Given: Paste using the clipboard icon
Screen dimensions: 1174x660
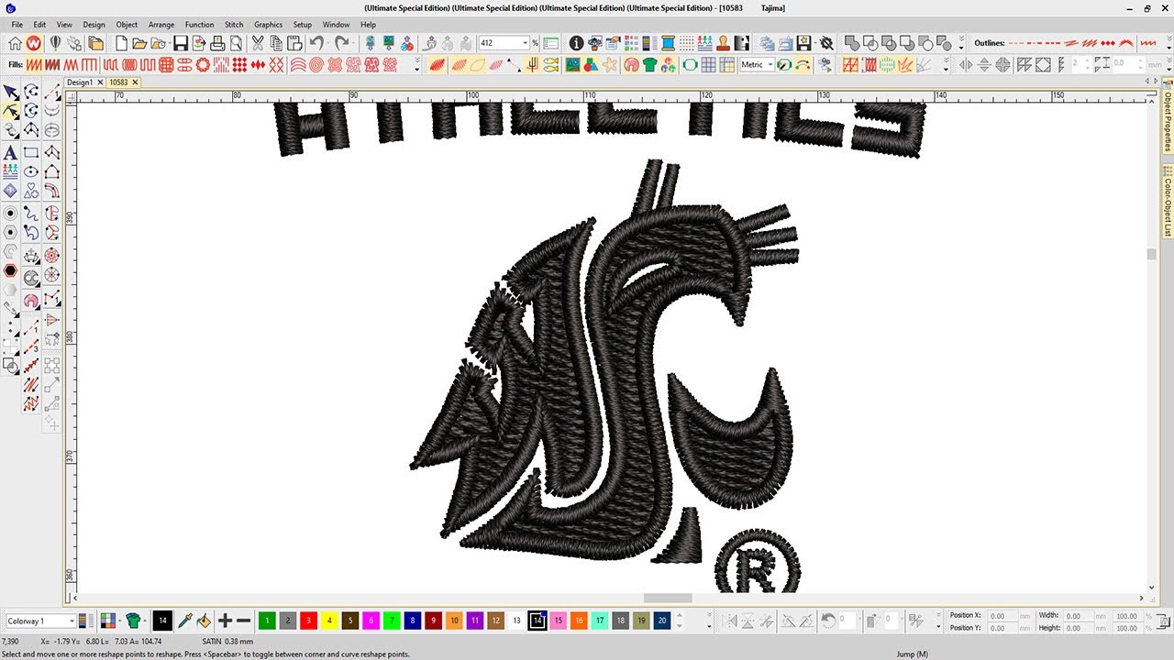Looking at the screenshot, I should (294, 43).
